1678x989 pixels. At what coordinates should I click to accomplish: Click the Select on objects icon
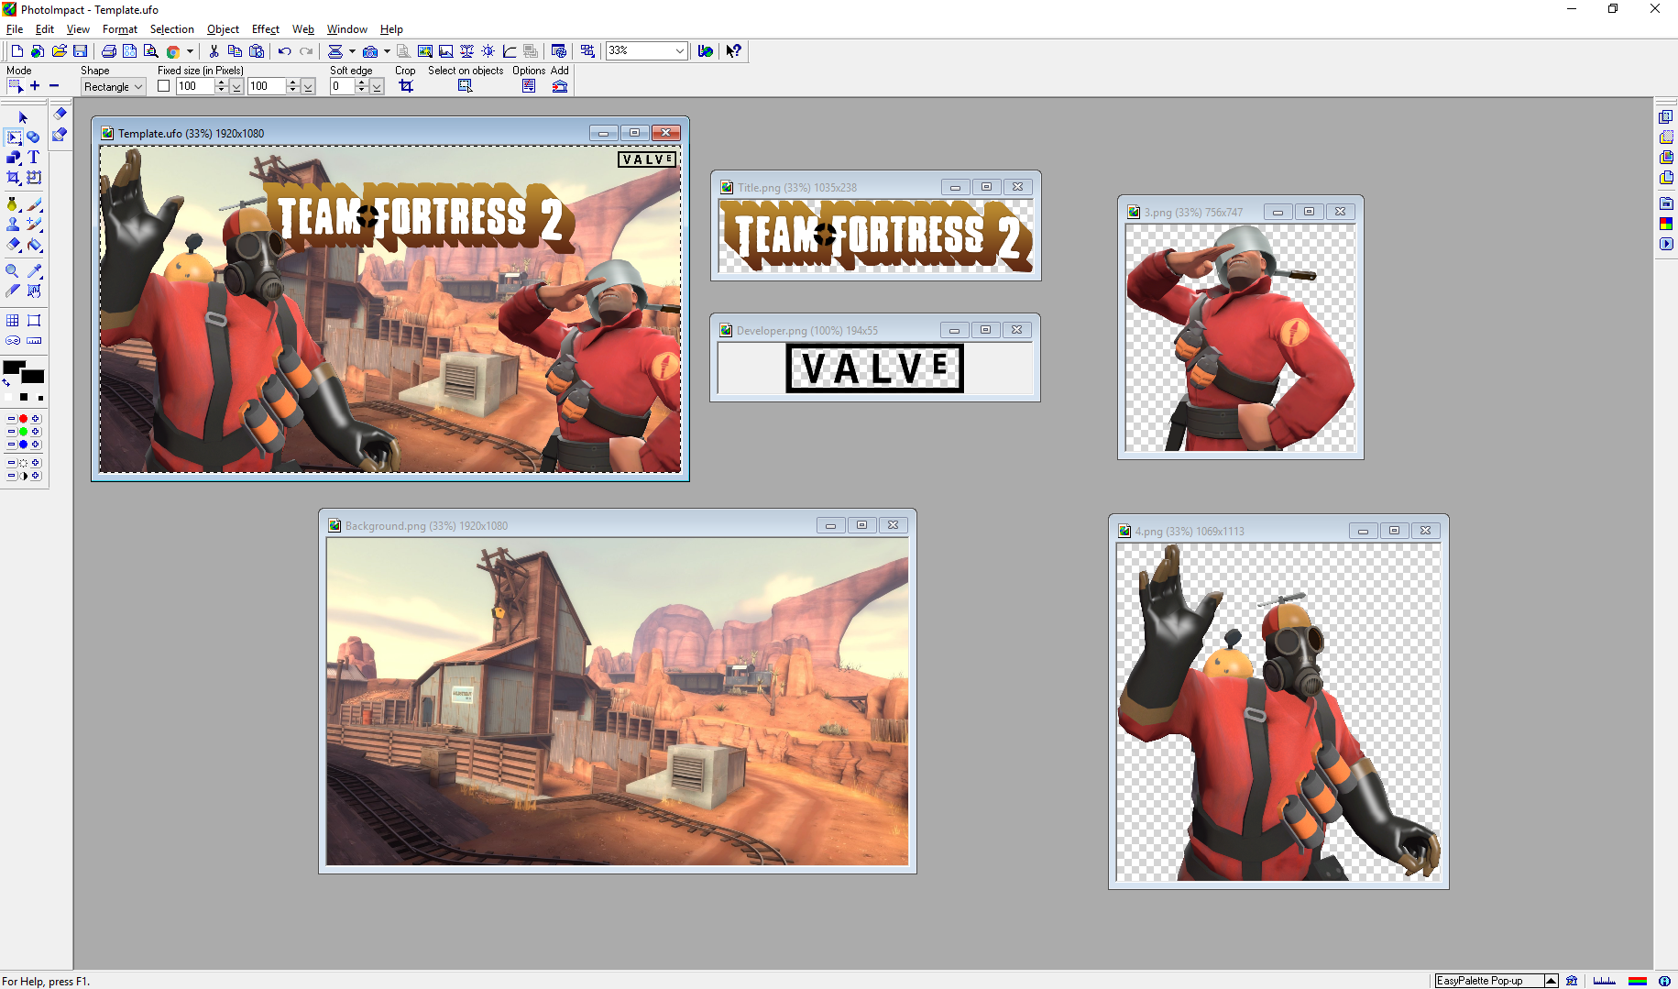[466, 86]
